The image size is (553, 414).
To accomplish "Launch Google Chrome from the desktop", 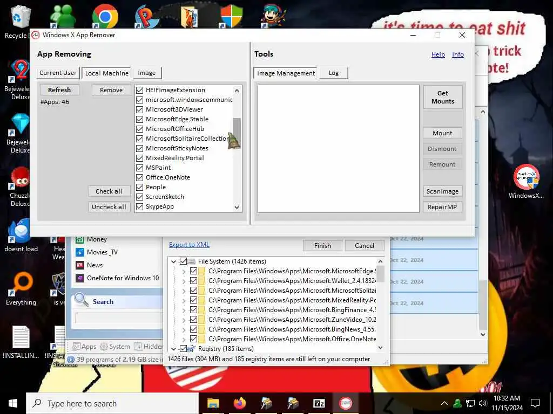I will tap(105, 16).
